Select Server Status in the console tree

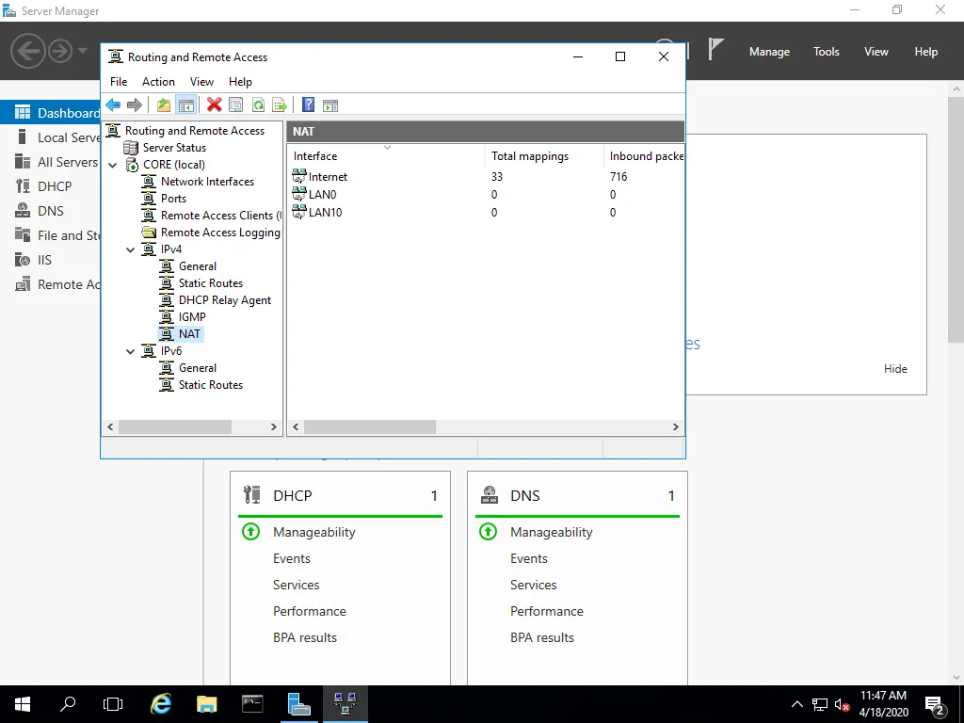click(174, 148)
